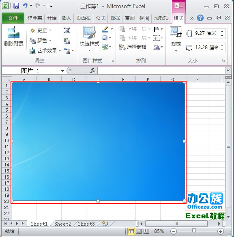Click the Crop (裁剪) button
Screen dimensions: 234x237
click(x=176, y=36)
